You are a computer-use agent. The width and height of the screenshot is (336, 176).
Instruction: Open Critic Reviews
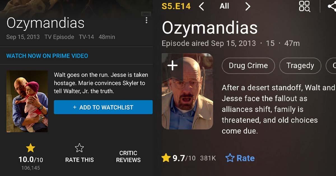pos(128,156)
